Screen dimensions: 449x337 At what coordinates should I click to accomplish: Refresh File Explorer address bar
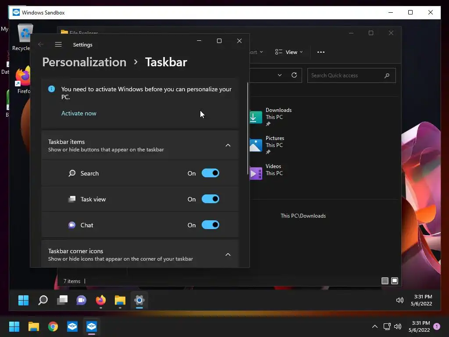(294, 75)
